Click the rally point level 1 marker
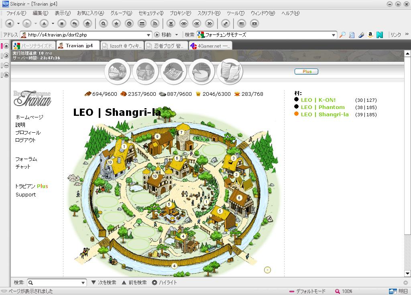 (206, 202)
